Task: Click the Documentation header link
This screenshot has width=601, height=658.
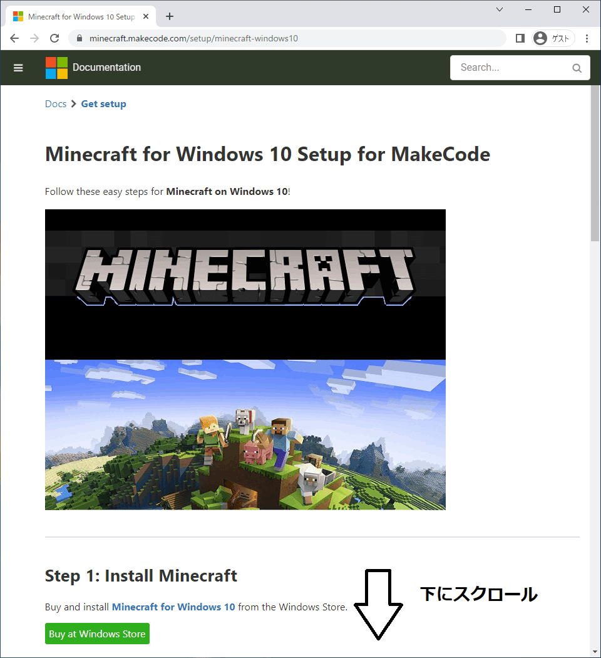Action: coord(106,68)
